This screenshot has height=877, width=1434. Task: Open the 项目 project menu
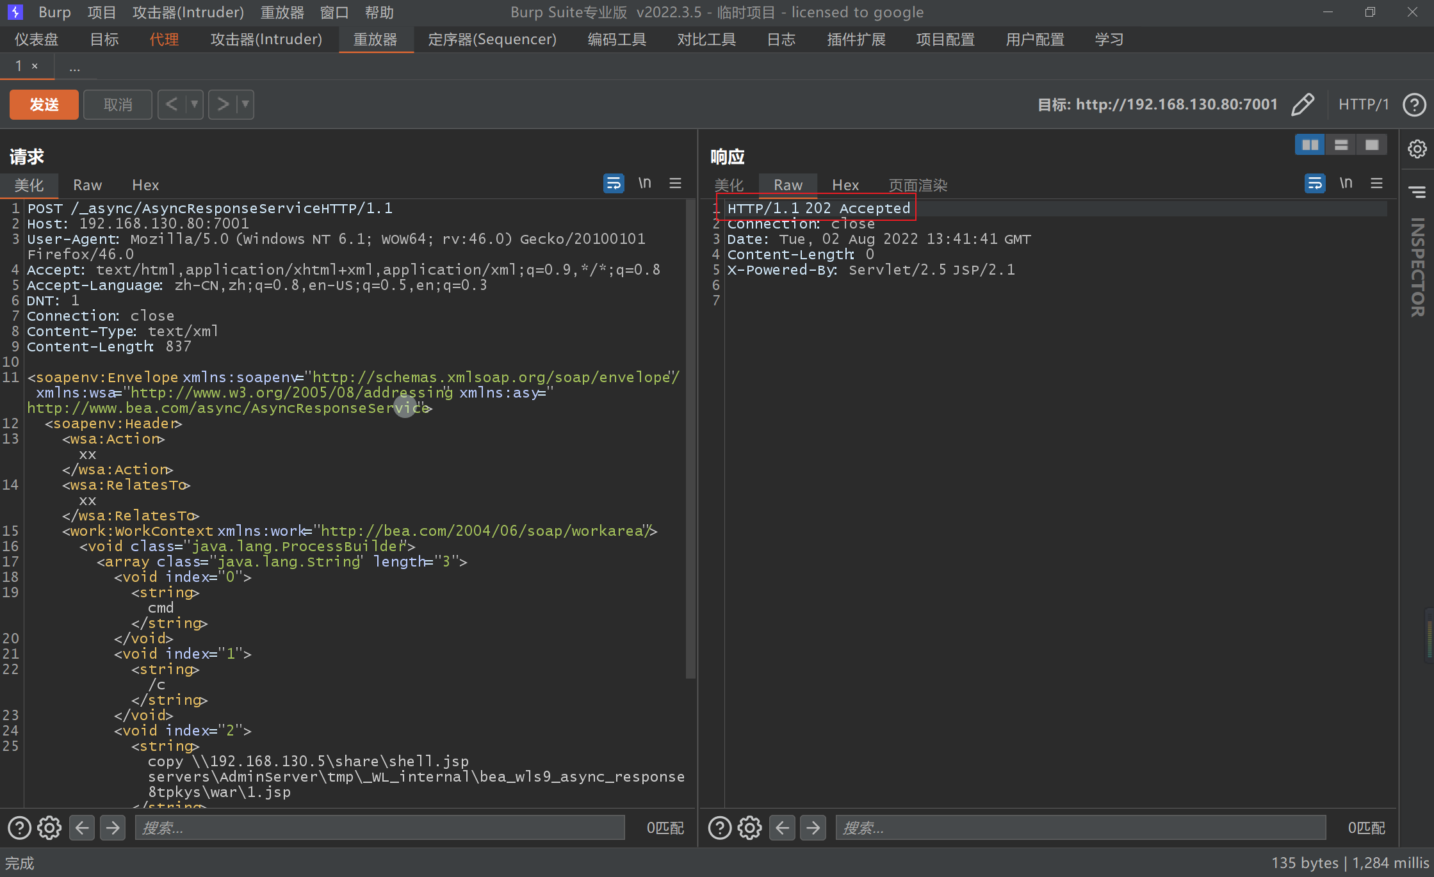[x=101, y=12]
